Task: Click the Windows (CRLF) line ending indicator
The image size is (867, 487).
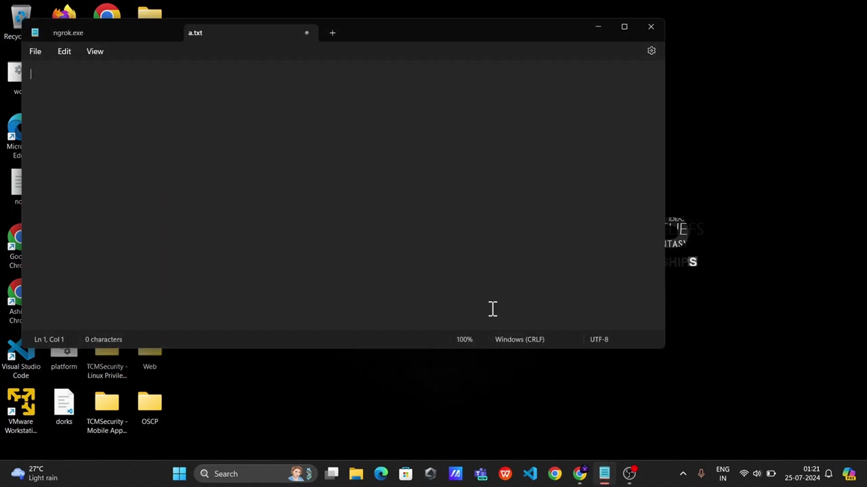Action: tap(520, 340)
